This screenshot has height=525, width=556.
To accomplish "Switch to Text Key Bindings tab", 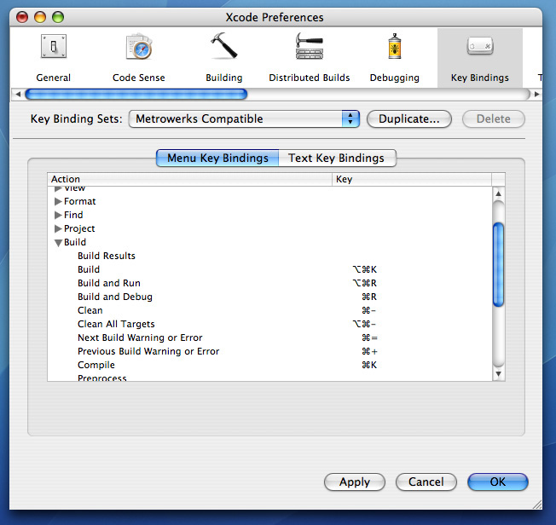I will [x=336, y=158].
